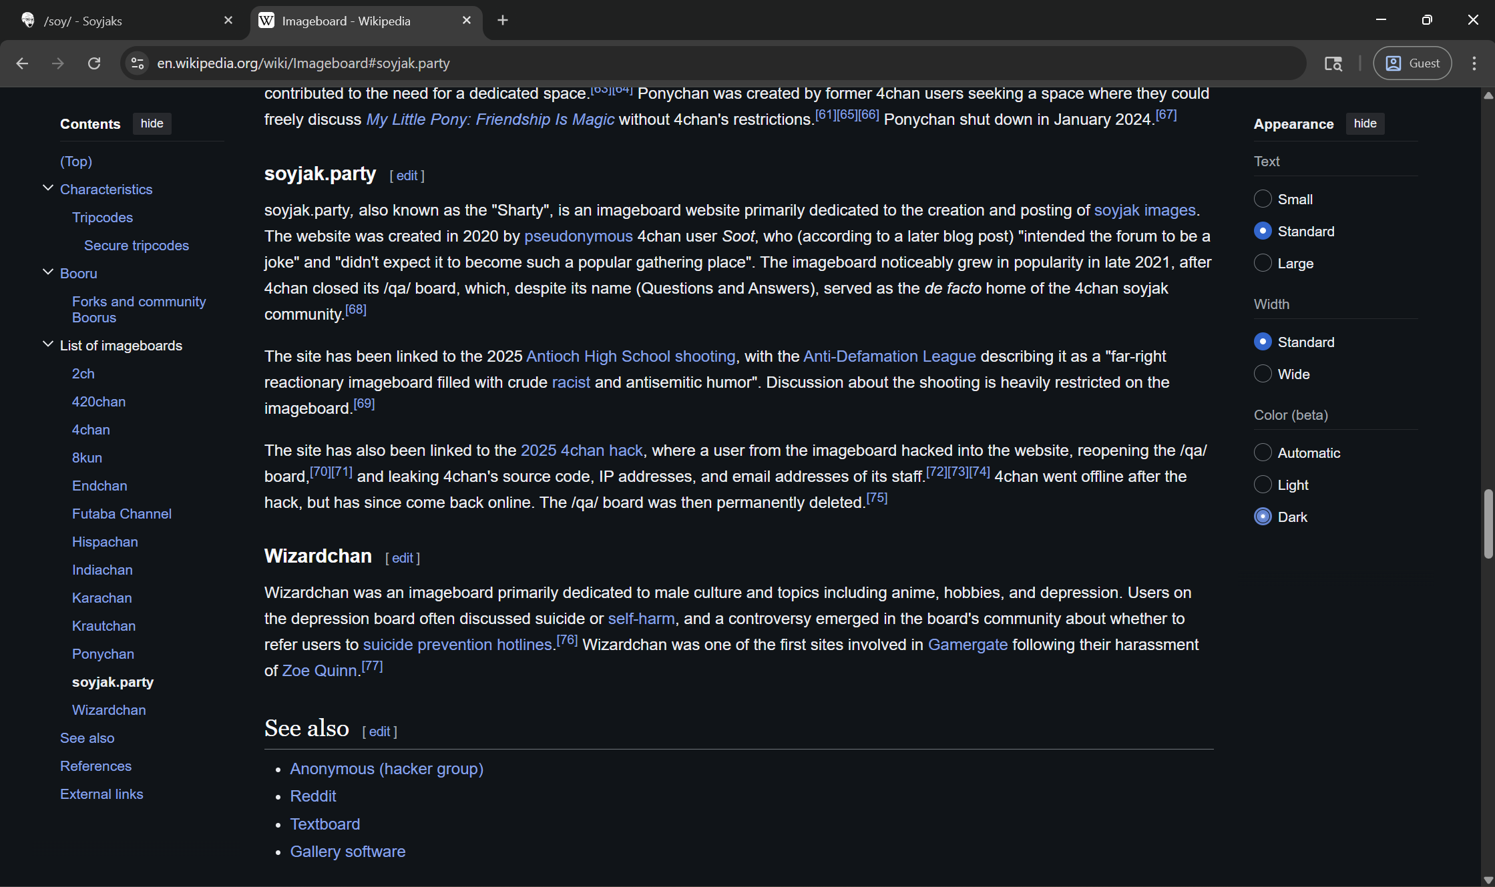Click the search tabs icon near Guest
The height and width of the screenshot is (887, 1495).
coord(1333,63)
